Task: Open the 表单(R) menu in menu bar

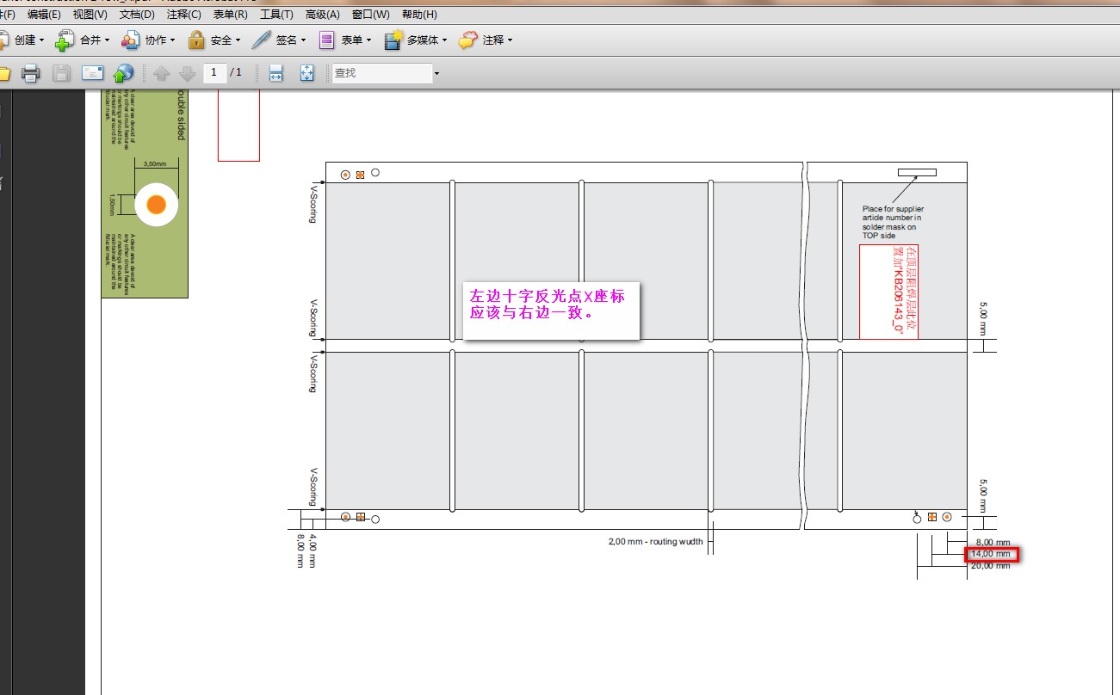Action: (x=231, y=15)
